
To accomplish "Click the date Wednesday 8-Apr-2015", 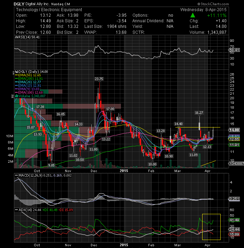I will pos(203,10).
